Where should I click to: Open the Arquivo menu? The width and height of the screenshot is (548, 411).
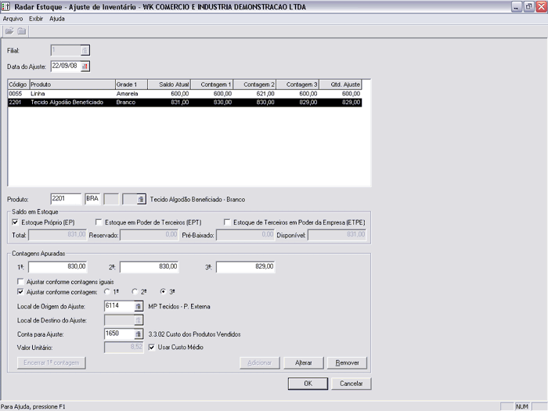pos(13,18)
